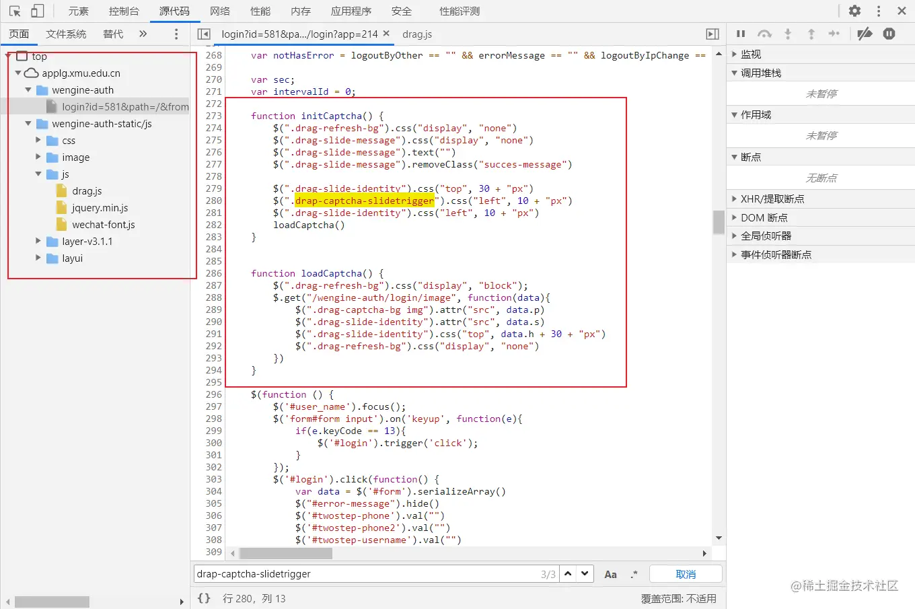This screenshot has height=609, width=915.
Task: Click the navigator pane horizontal scrollbar
Action: tap(52, 602)
